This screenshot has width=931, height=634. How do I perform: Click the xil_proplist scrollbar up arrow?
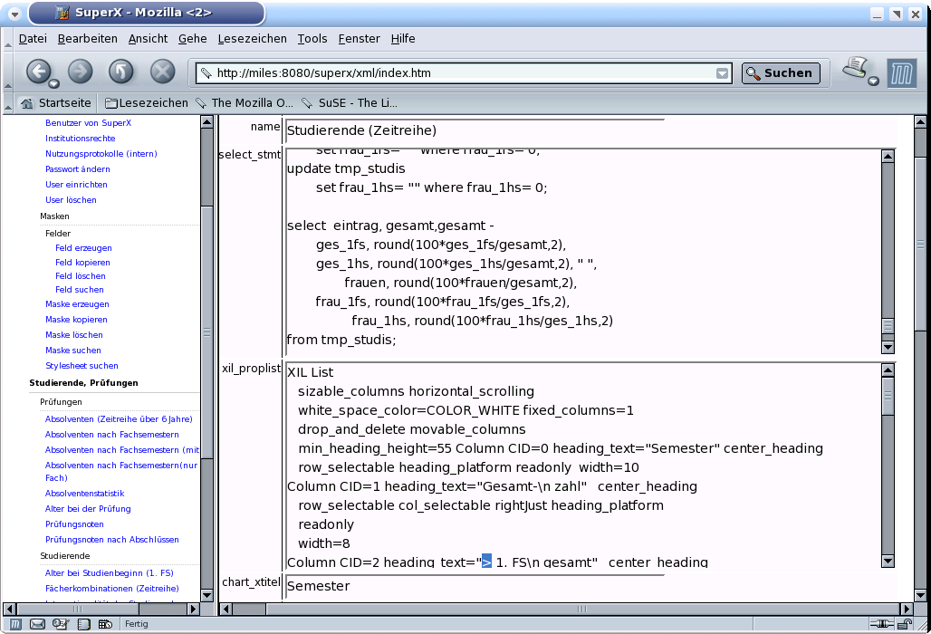click(x=888, y=370)
